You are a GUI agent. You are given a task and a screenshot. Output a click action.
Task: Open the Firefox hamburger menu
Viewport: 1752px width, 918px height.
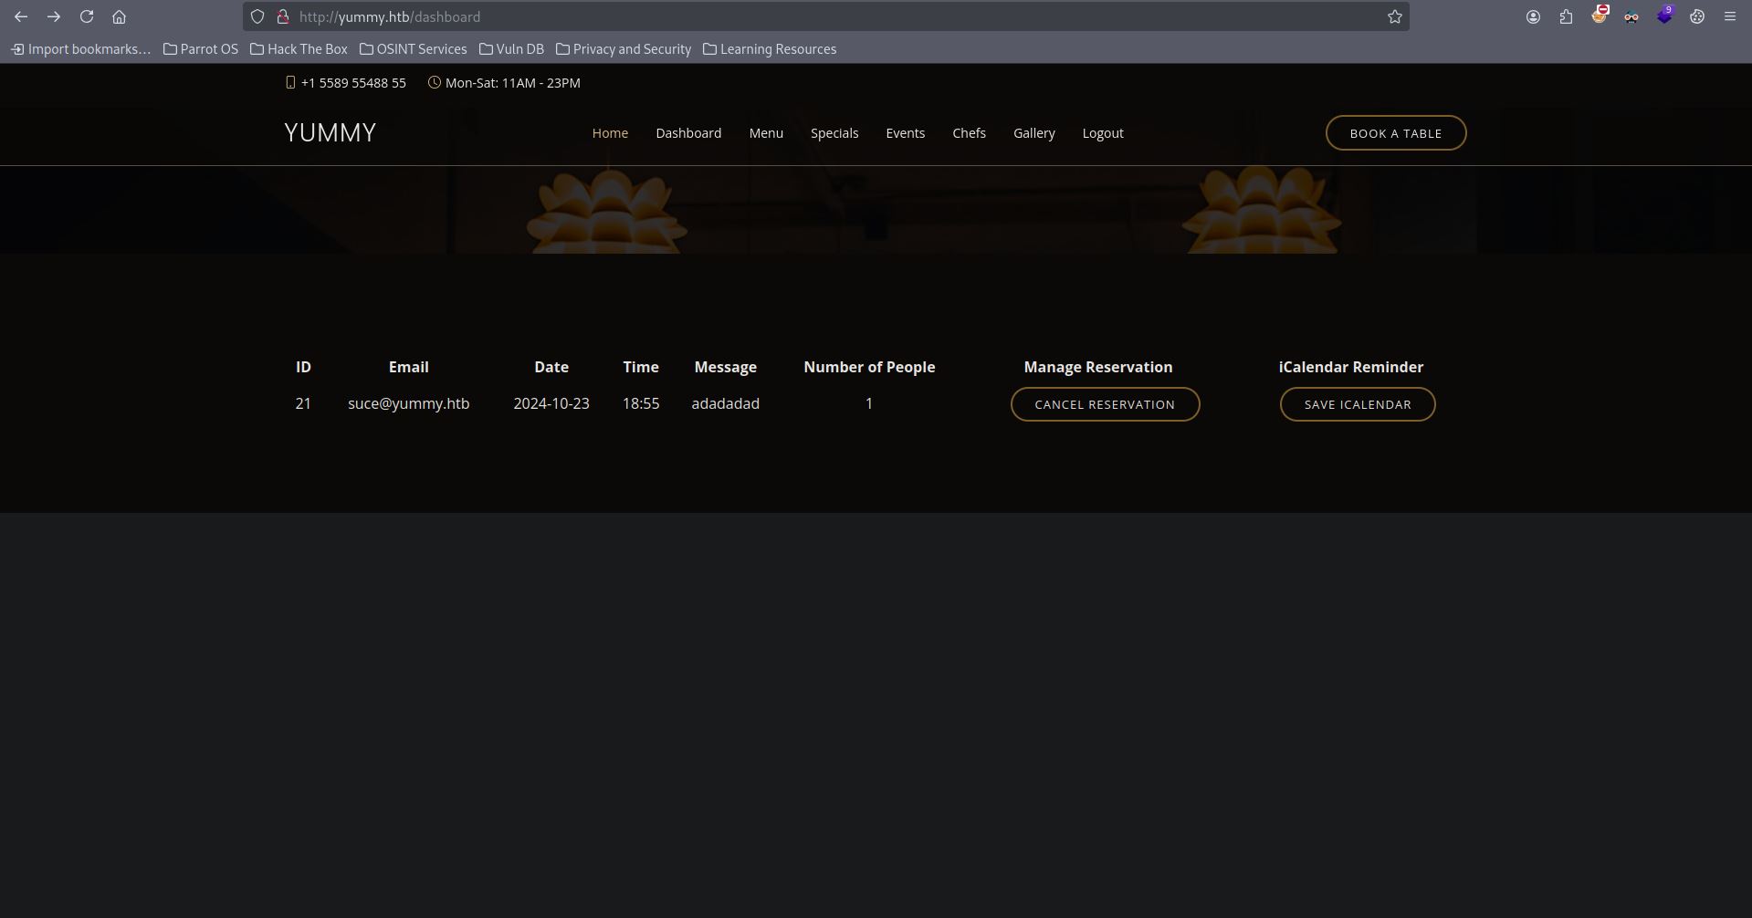pos(1729,16)
